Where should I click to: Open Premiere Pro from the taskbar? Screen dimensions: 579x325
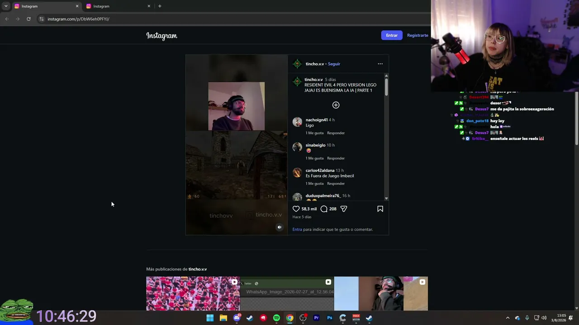coord(316,318)
